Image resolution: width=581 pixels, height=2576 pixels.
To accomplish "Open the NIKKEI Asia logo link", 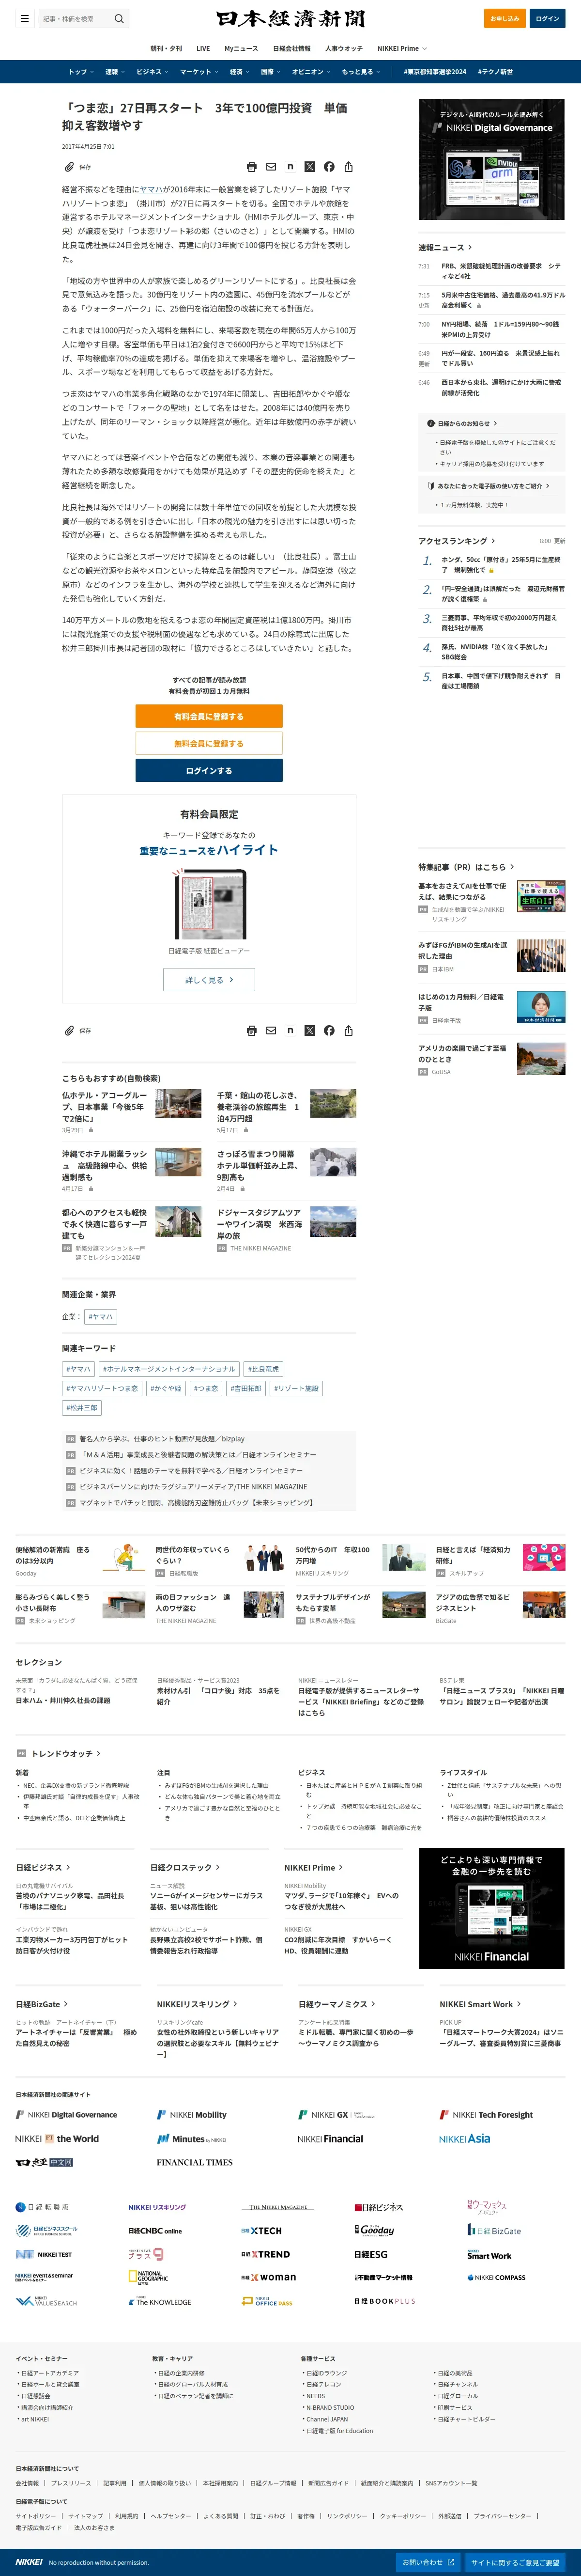I will click(x=465, y=2139).
